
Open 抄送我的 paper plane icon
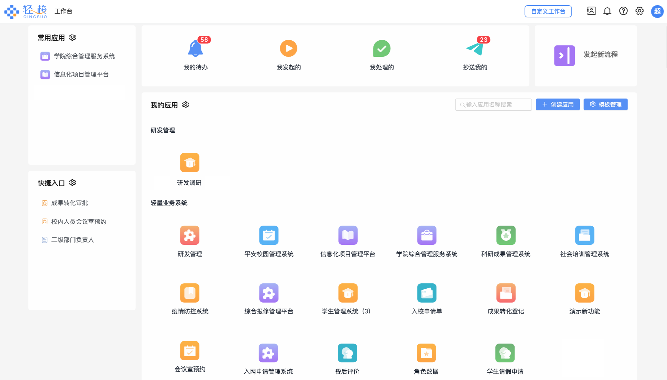click(x=475, y=49)
